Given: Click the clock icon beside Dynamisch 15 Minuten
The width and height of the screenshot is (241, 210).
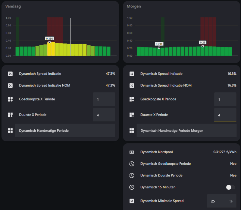Looking at the screenshot, I should pos(132,187).
